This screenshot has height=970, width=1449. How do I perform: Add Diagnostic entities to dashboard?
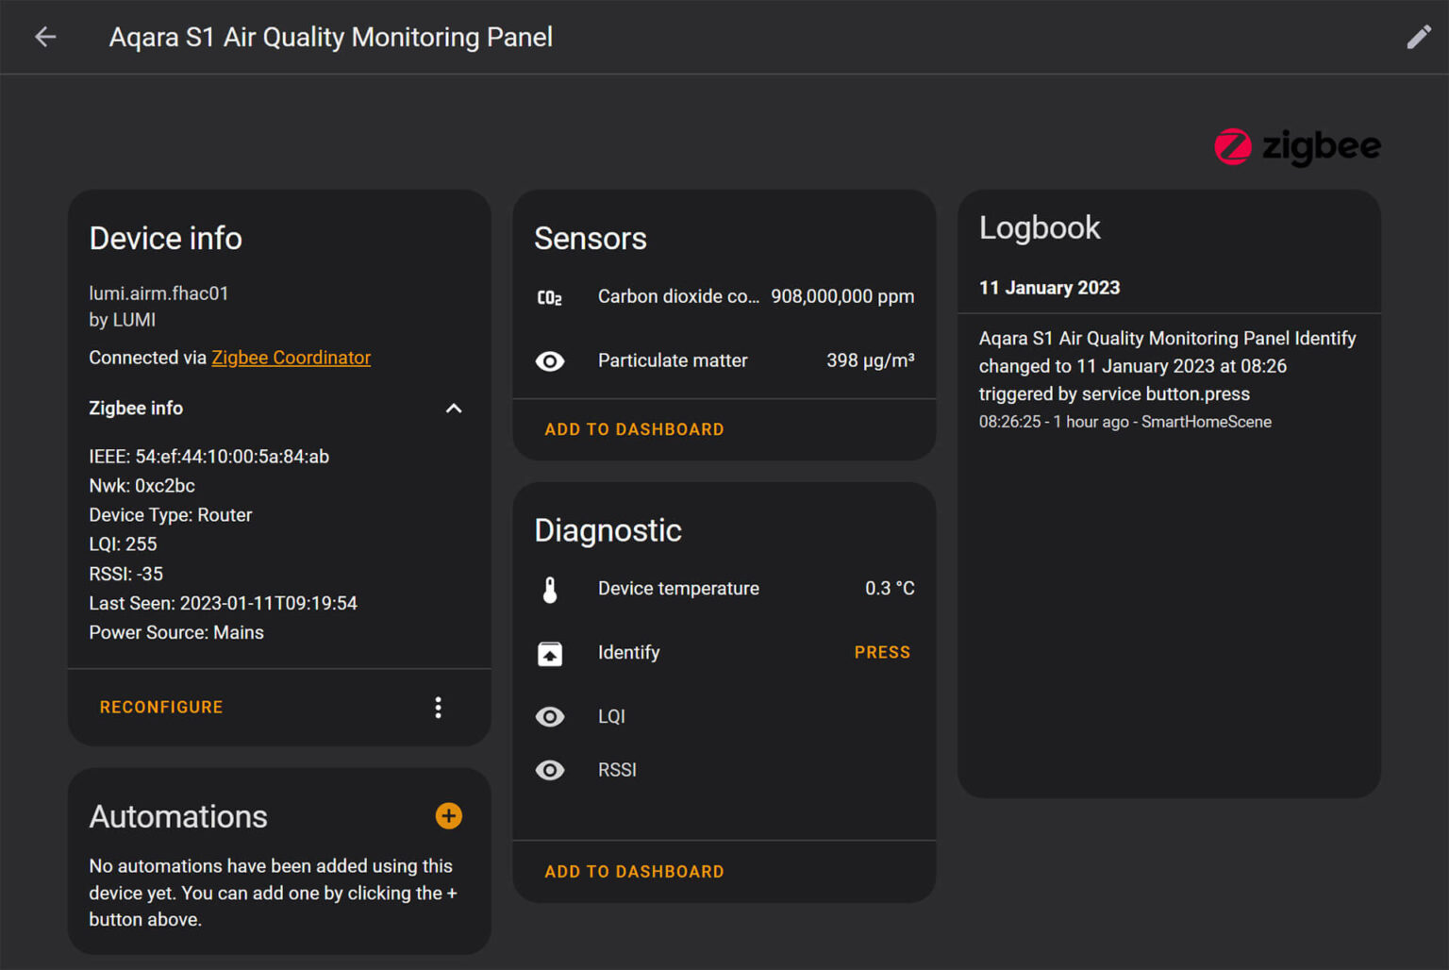tap(634, 872)
